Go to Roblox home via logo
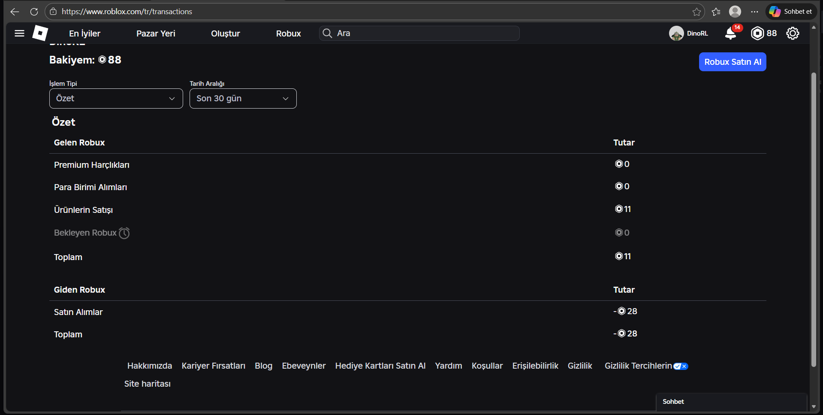This screenshot has width=823, height=415. [40, 33]
